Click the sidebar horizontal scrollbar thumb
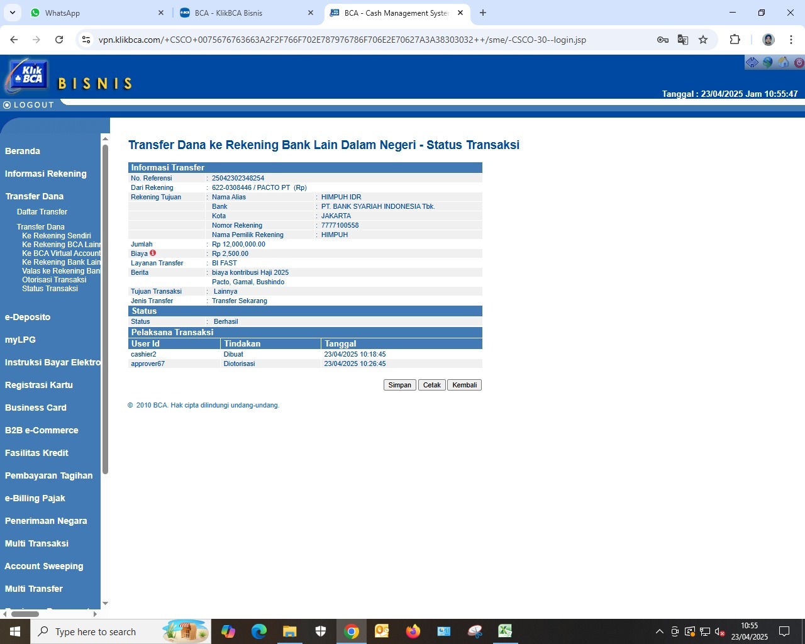This screenshot has height=644, width=805. click(x=25, y=614)
